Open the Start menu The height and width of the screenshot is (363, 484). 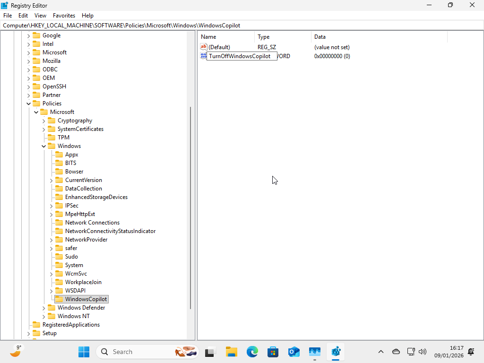[84, 352]
